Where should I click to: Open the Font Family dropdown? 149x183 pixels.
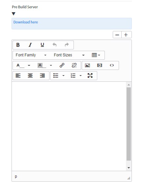(31, 55)
